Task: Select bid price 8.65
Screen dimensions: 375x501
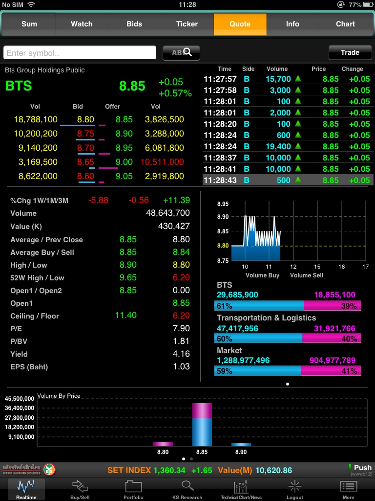Action: 85,162
